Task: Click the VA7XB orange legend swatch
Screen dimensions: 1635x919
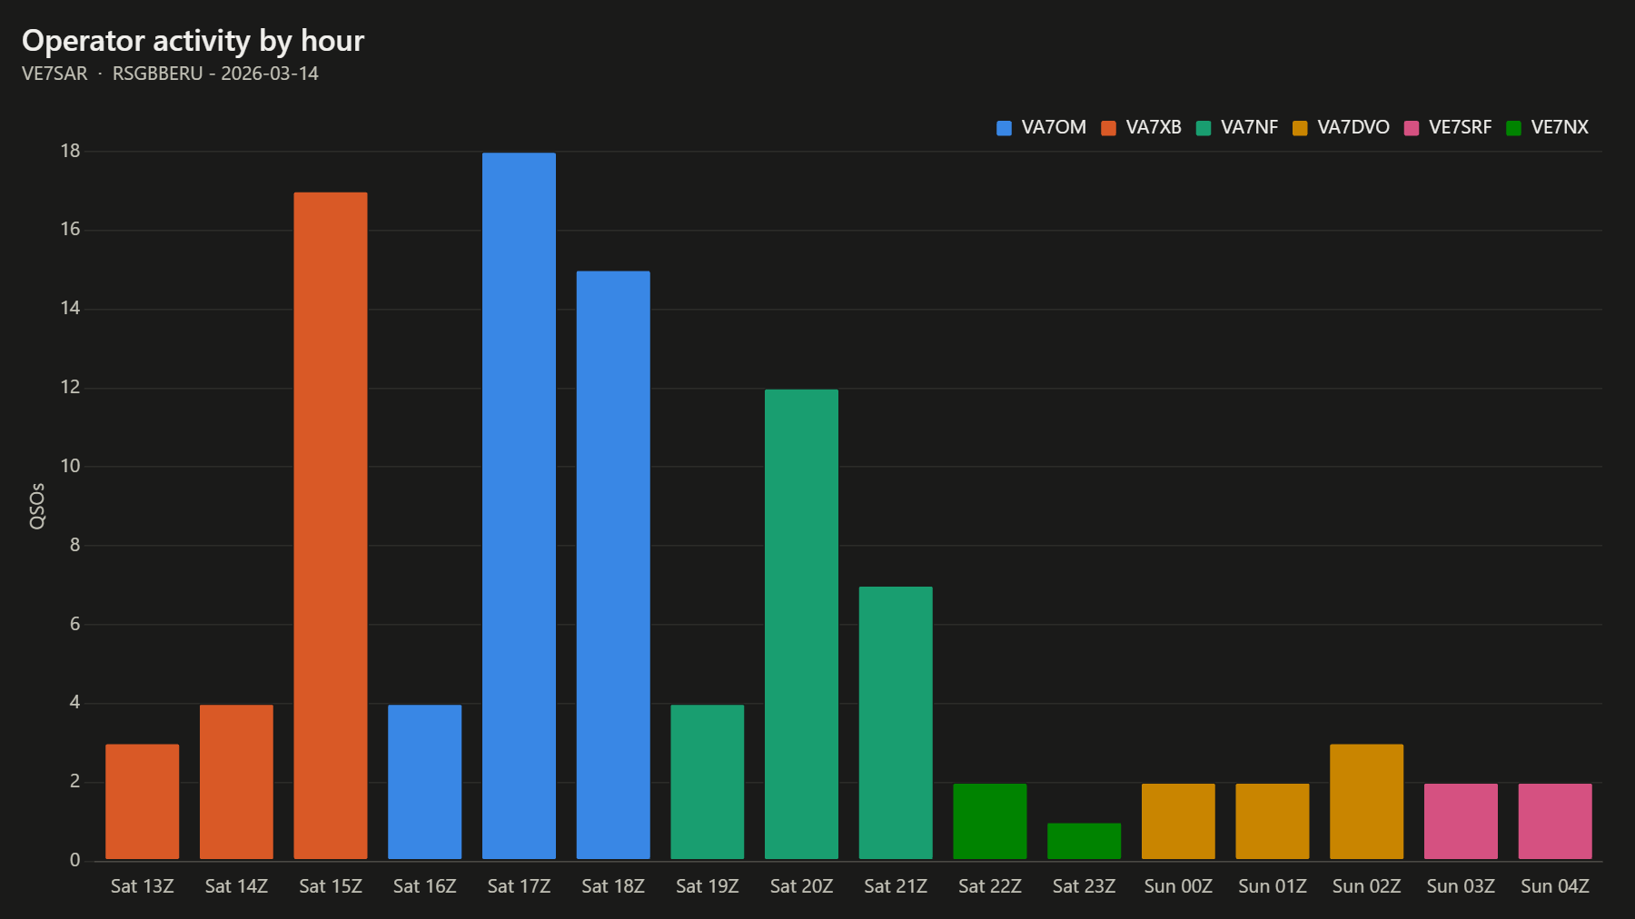Action: [x=1108, y=128]
